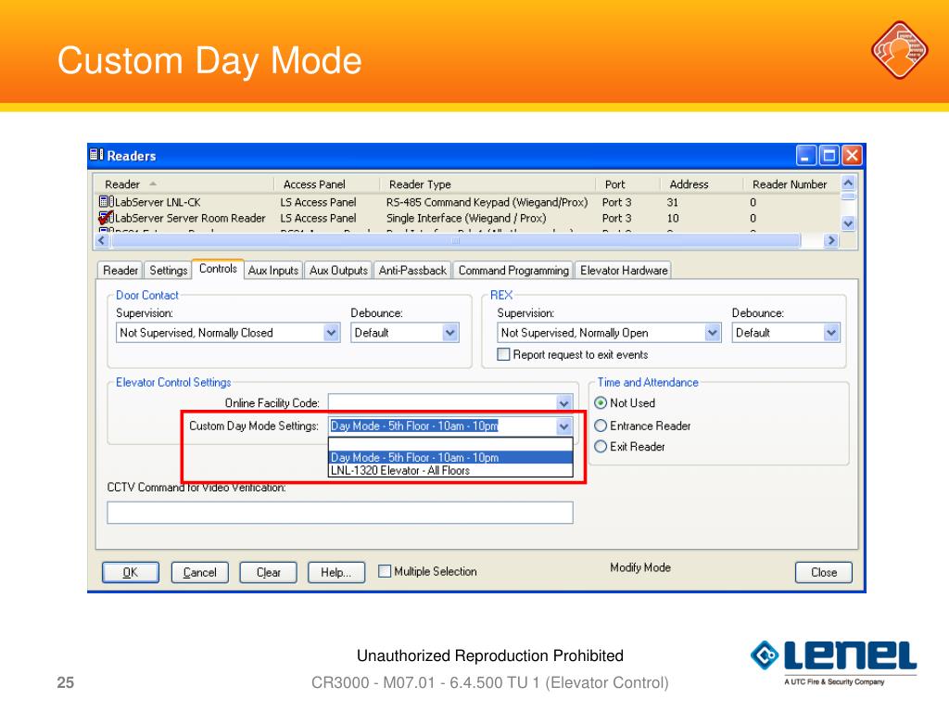Click horizontal scroll left arrow
Screen dimensions: 949x712
(x=102, y=241)
